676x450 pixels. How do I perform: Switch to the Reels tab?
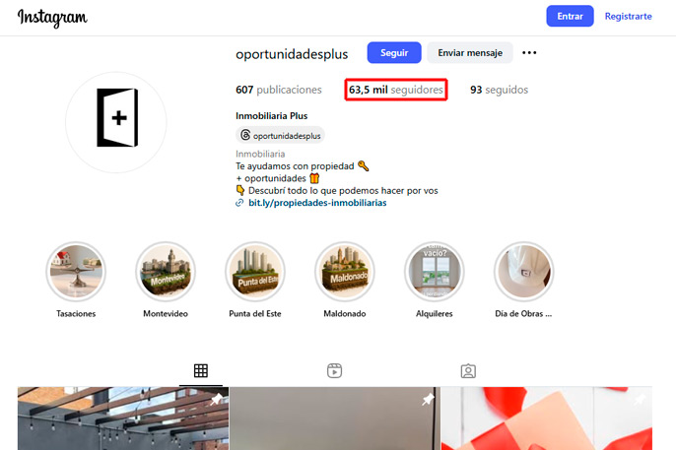click(x=335, y=371)
